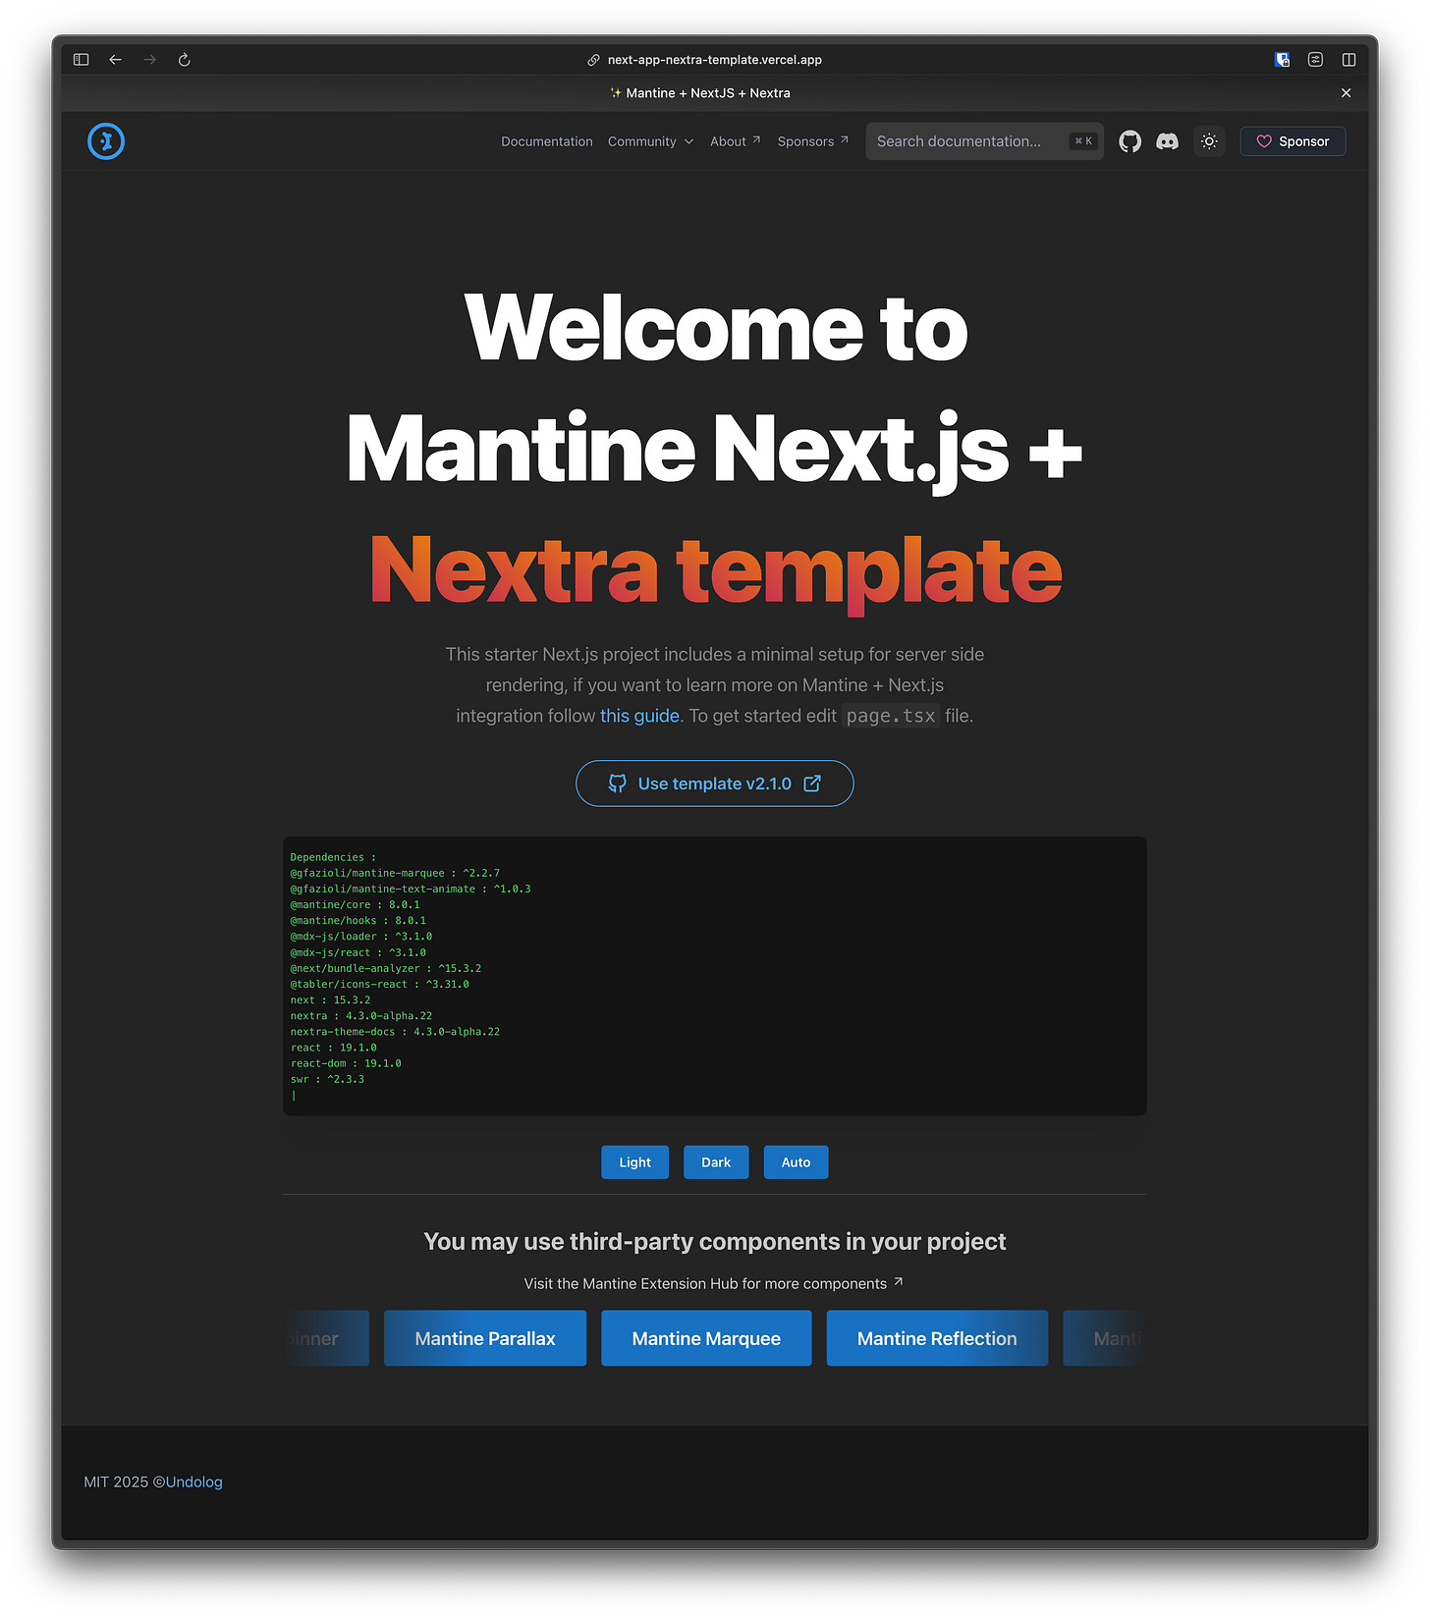This screenshot has width=1430, height=1618.
Task: Go forward with the browser arrow
Action: (149, 60)
